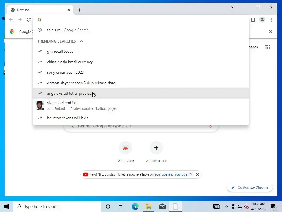Close the New Tab tab
The height and width of the screenshot is (212, 282).
69,10
